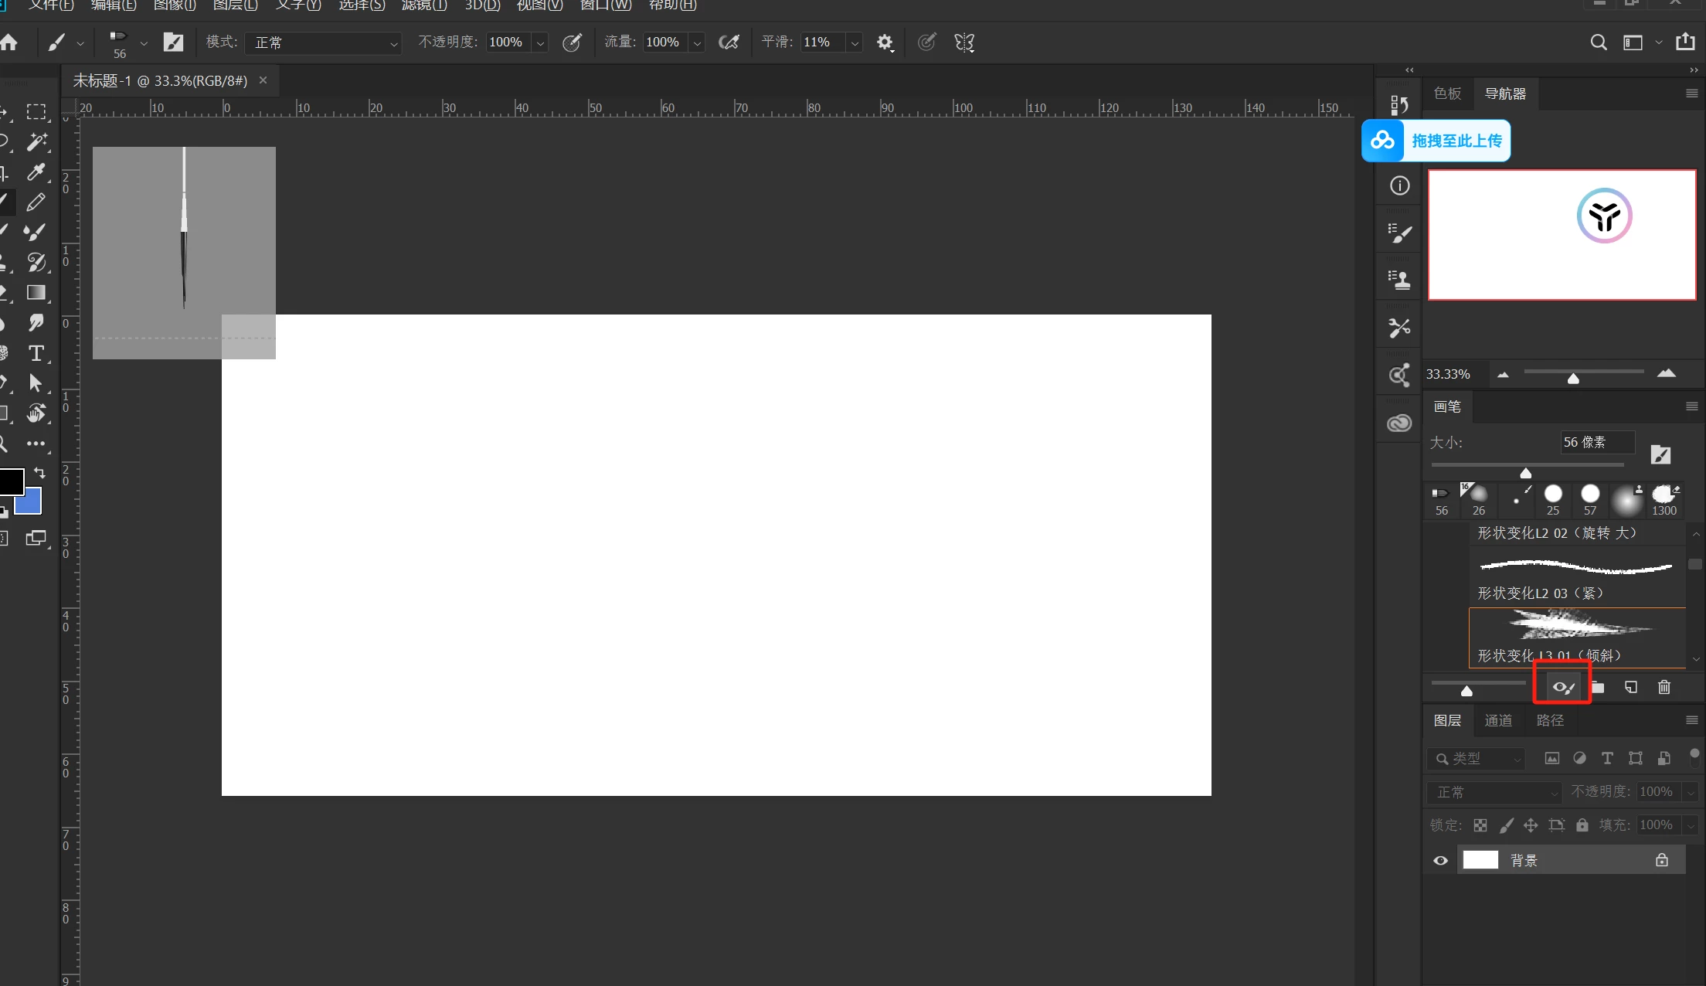Switch to the 通道 tab
Screen dimensions: 1706x986
(1498, 720)
